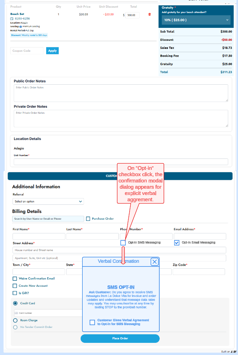The image size is (238, 355).
Task: Apply the coupon code
Action: (x=52, y=51)
